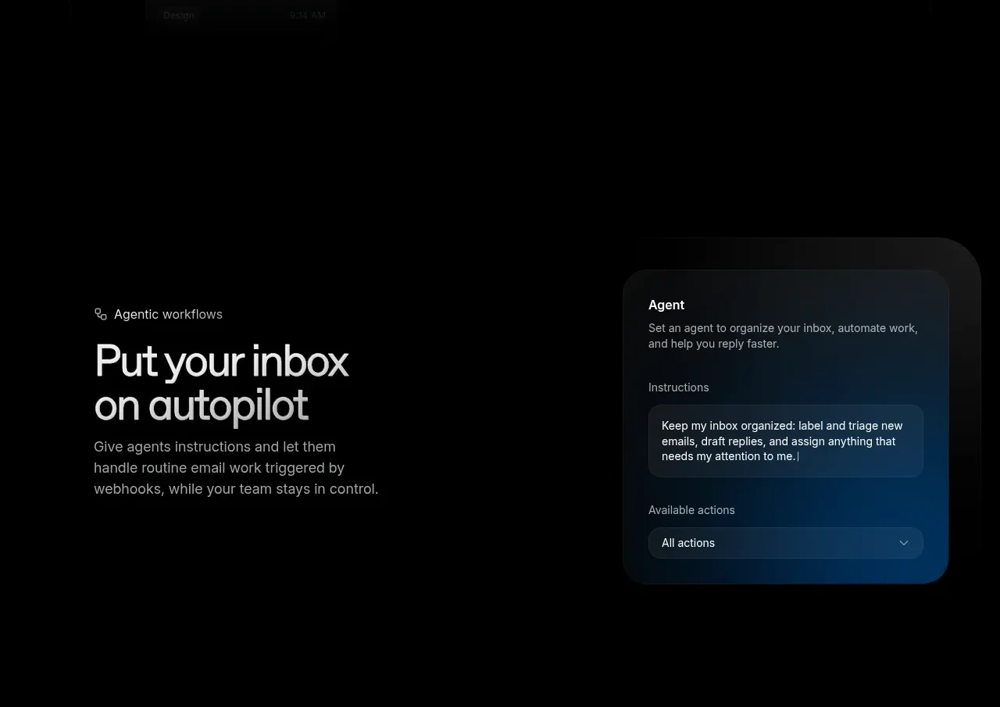This screenshot has width=1000, height=707.
Task: Click the "Give agents instructions" paragraph
Action: (236, 468)
